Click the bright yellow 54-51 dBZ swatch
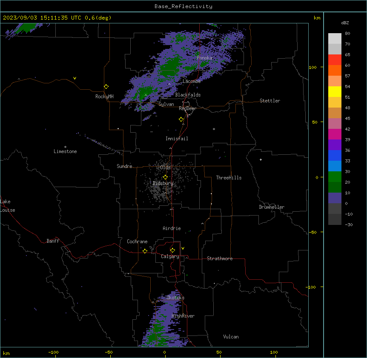The image size is (367, 358). pos(335,91)
